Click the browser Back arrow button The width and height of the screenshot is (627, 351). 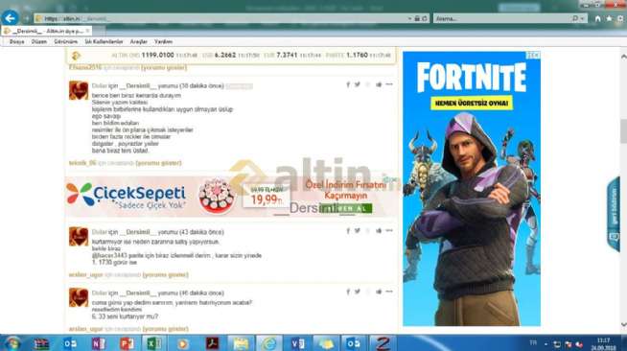(10, 18)
